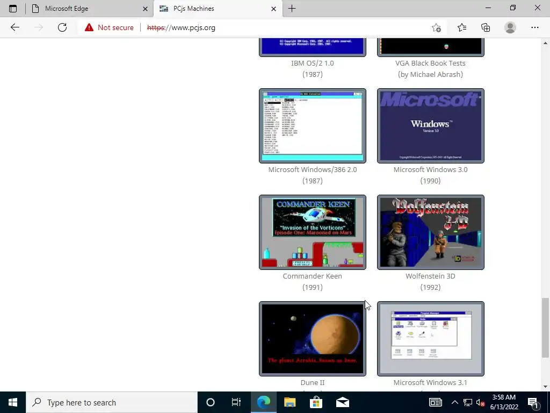Click the Wolfenstein 3D caption

pos(430,276)
